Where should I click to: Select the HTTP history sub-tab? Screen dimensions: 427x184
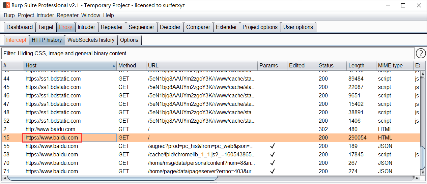[47, 40]
